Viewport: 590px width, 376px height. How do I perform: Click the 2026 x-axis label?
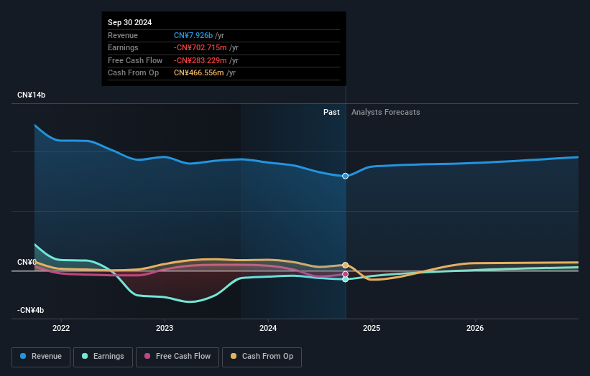pos(475,328)
